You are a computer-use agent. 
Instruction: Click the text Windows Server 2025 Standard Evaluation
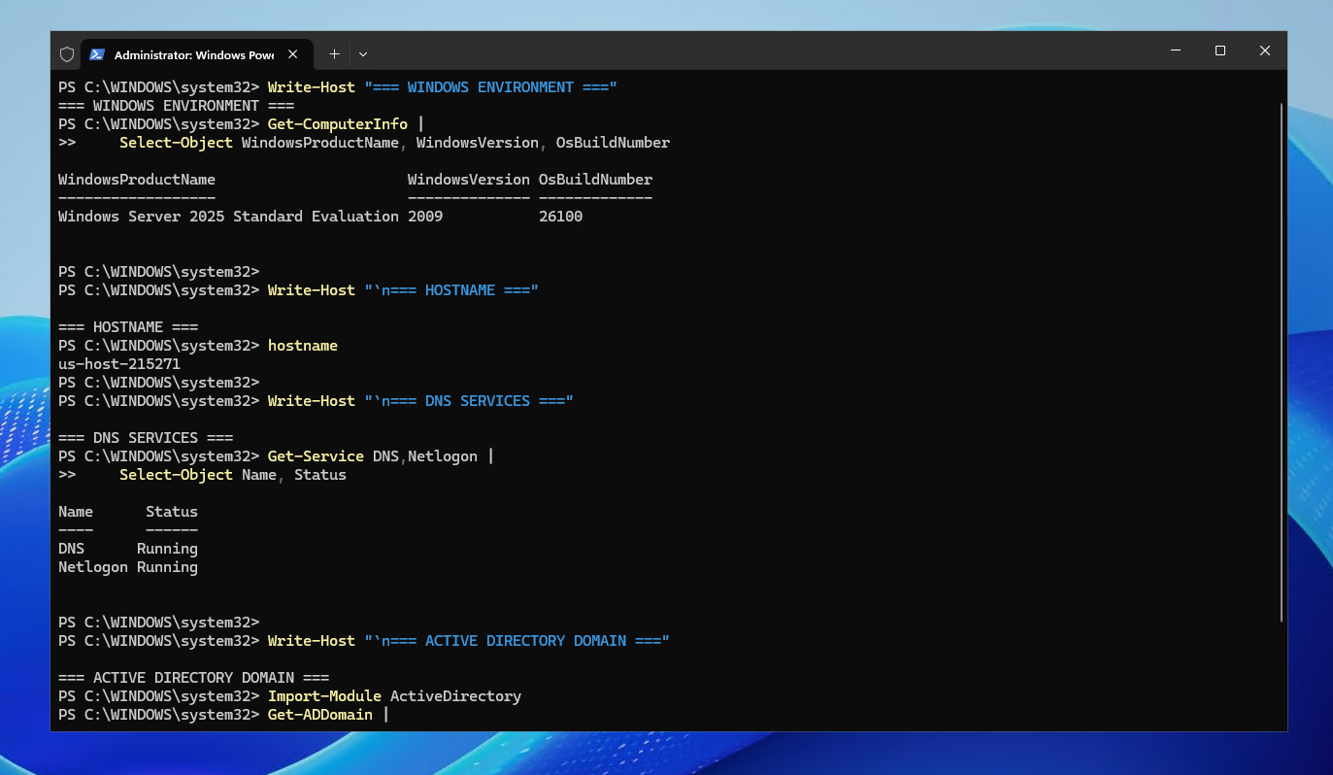tap(228, 217)
